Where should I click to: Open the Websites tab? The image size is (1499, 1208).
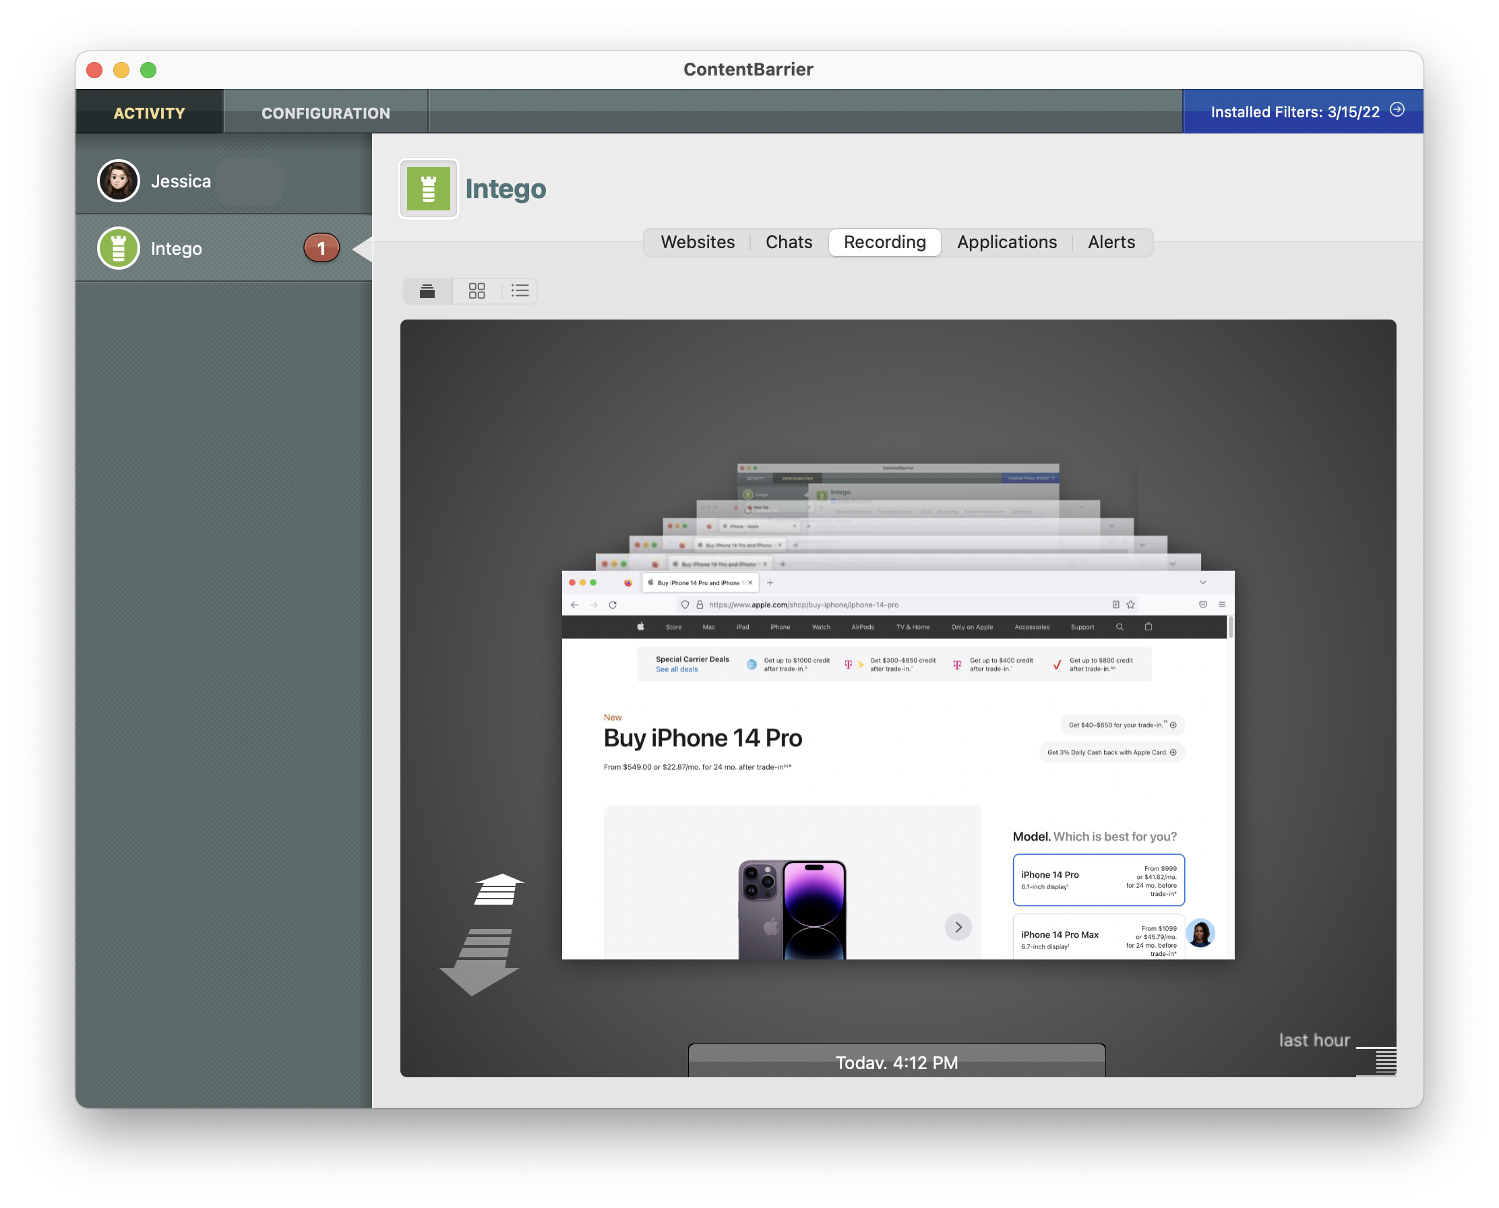pyautogui.click(x=698, y=242)
